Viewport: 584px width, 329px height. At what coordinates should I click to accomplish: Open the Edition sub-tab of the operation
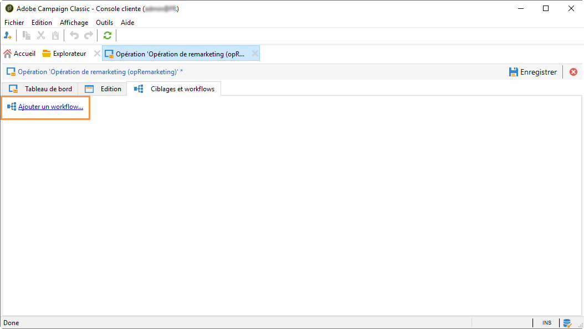point(103,89)
